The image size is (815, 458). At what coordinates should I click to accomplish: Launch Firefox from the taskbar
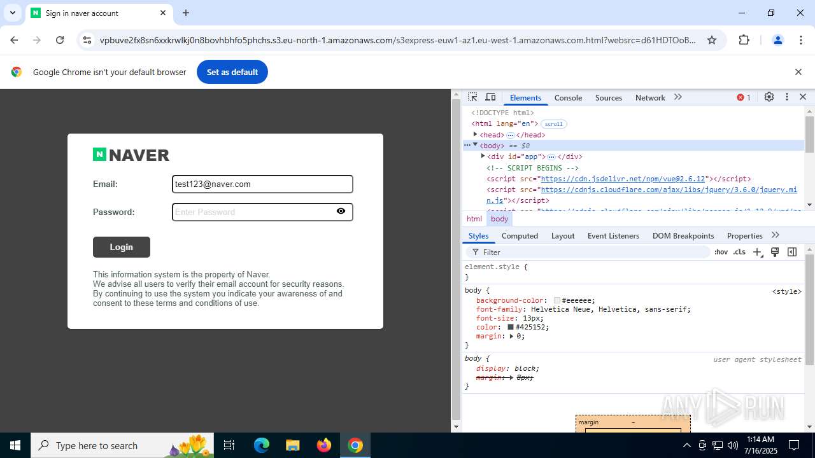(x=324, y=445)
